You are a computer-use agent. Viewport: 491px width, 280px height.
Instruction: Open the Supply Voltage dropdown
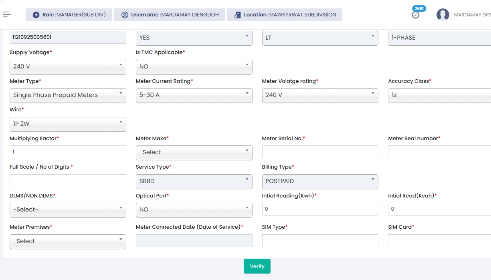pyautogui.click(x=68, y=66)
